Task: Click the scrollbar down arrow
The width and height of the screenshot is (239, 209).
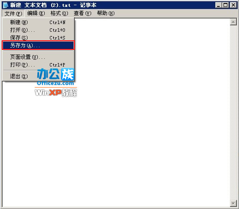Action: [x=233, y=203]
